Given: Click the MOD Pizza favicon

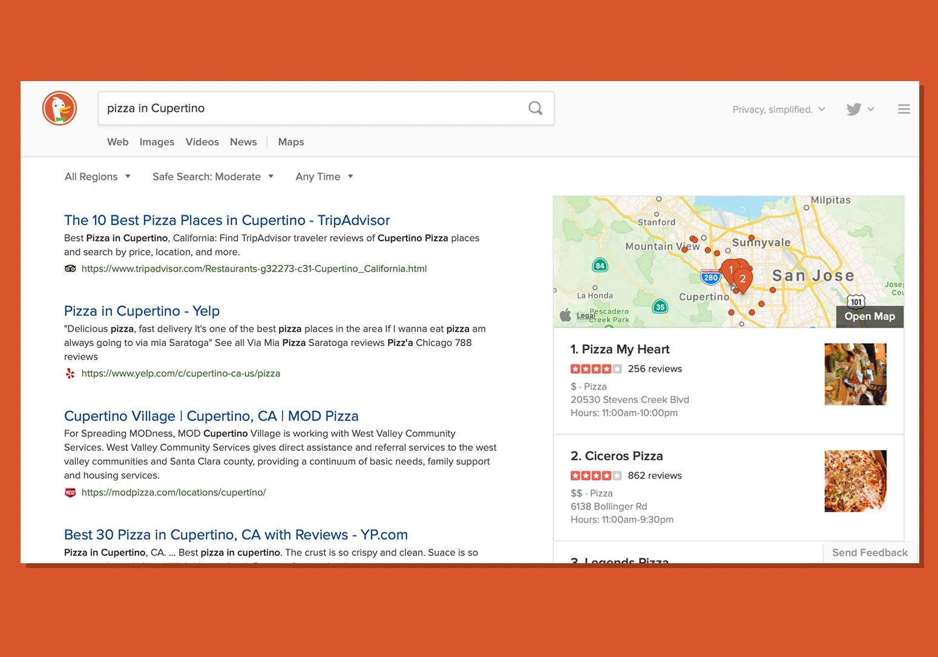Looking at the screenshot, I should click(70, 492).
